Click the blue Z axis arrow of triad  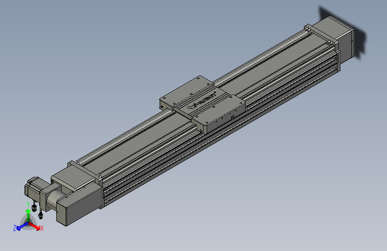[x=22, y=226]
